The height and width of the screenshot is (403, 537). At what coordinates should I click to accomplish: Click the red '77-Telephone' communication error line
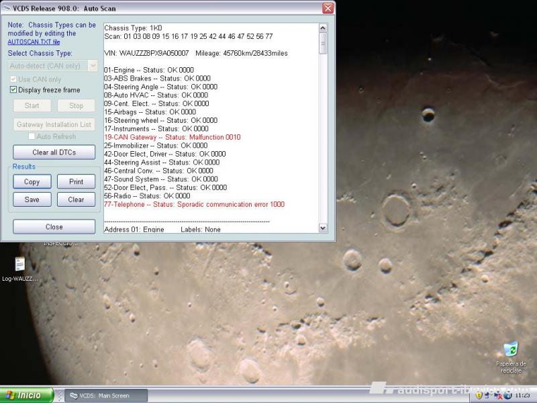coord(194,204)
